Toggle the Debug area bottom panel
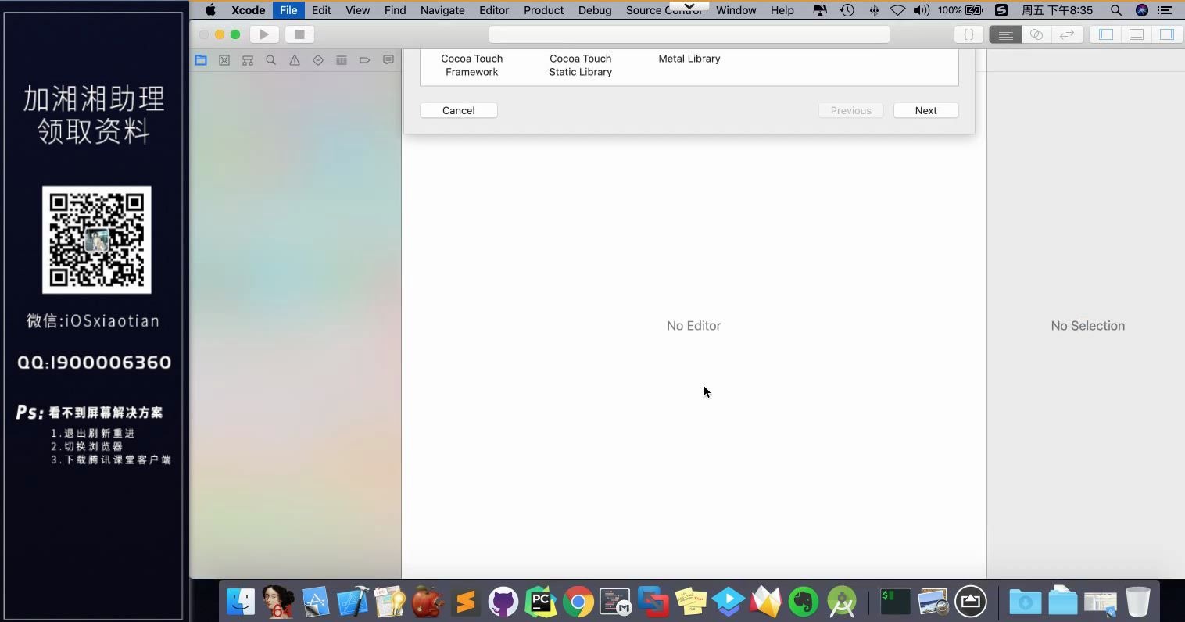 1137,34
